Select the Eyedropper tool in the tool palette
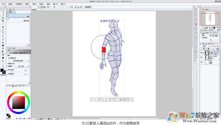 pos(3,30)
